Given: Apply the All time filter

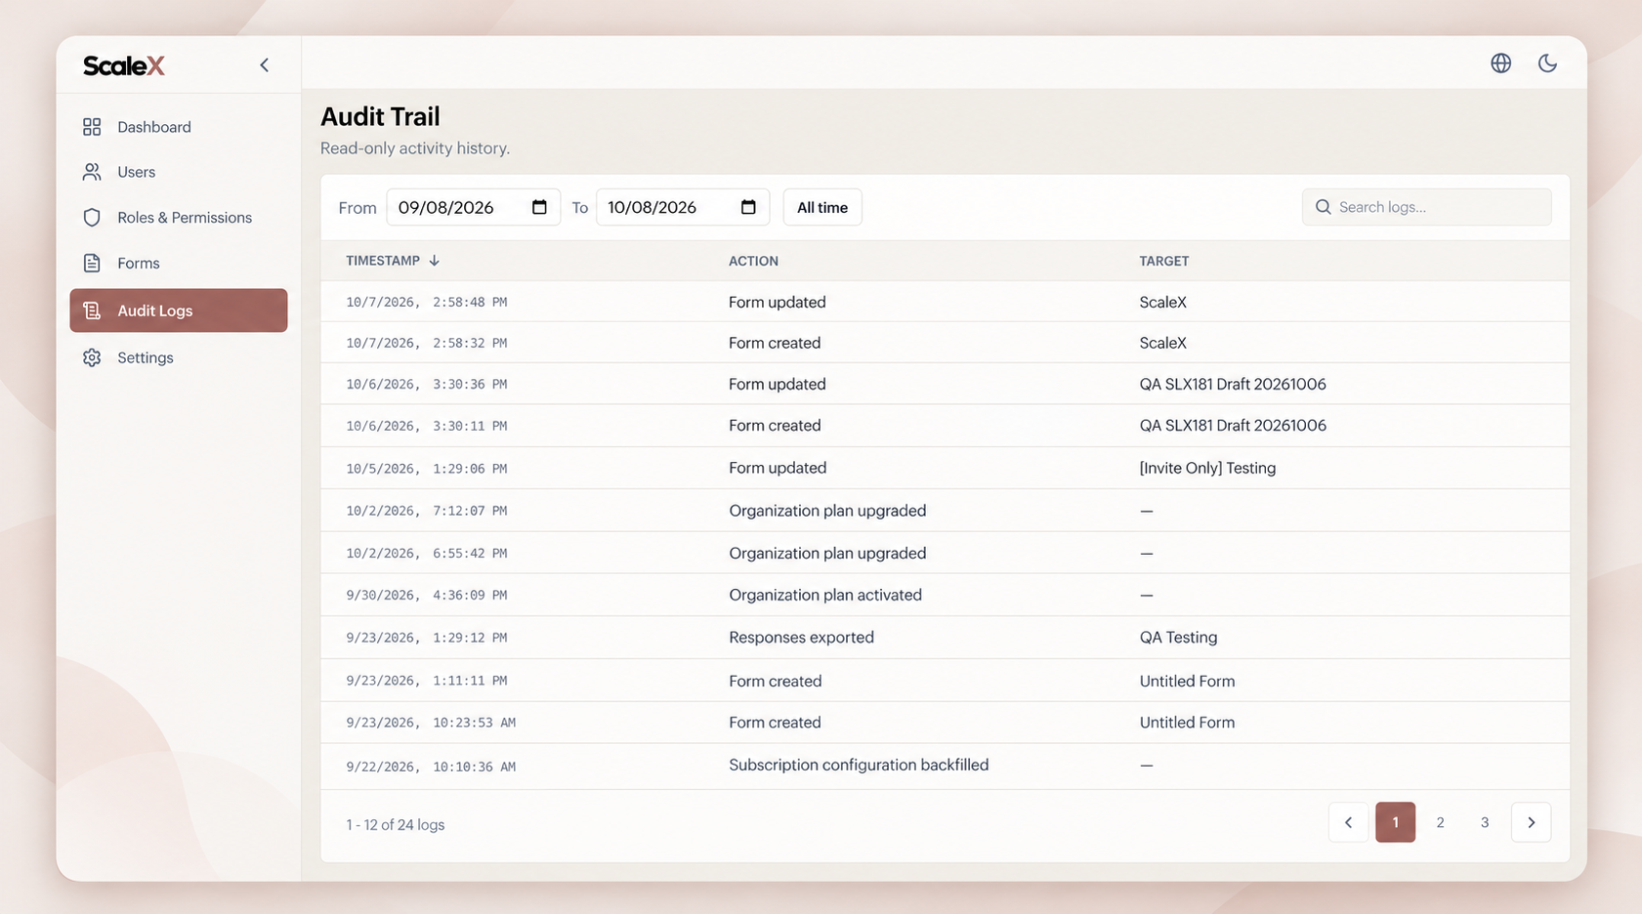Looking at the screenshot, I should (822, 207).
